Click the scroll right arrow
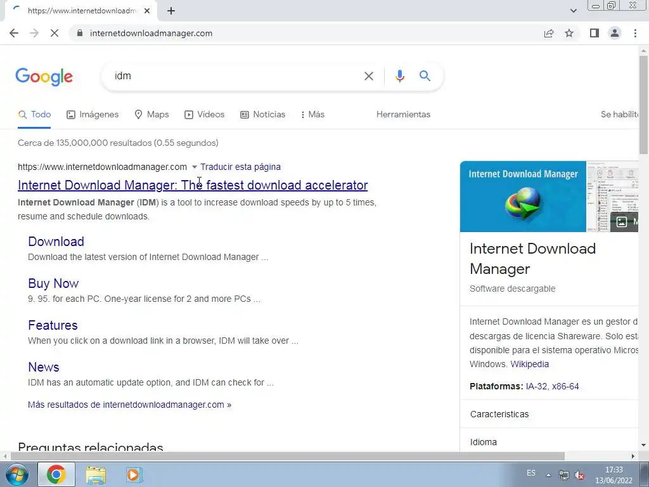This screenshot has width=649, height=487. [633, 457]
